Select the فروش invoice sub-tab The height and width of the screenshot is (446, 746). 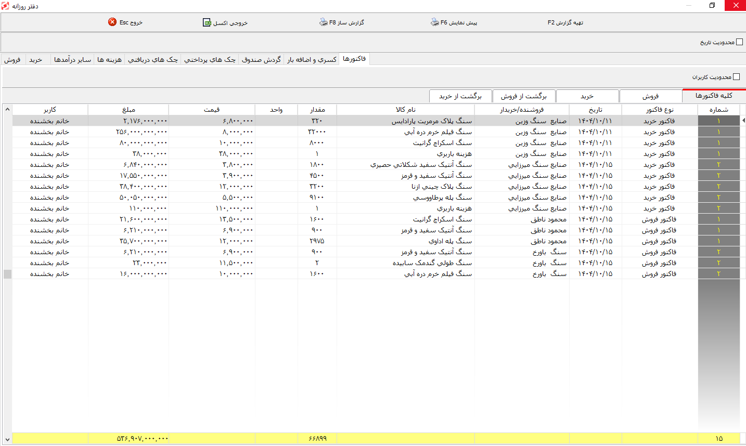650,96
